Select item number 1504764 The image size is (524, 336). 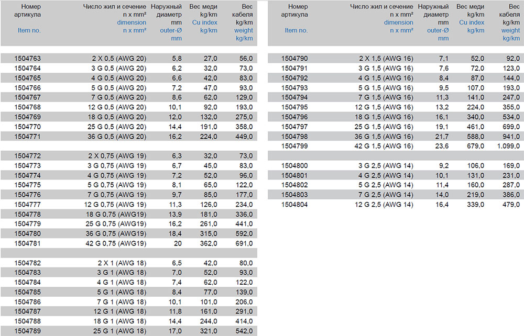[27, 69]
